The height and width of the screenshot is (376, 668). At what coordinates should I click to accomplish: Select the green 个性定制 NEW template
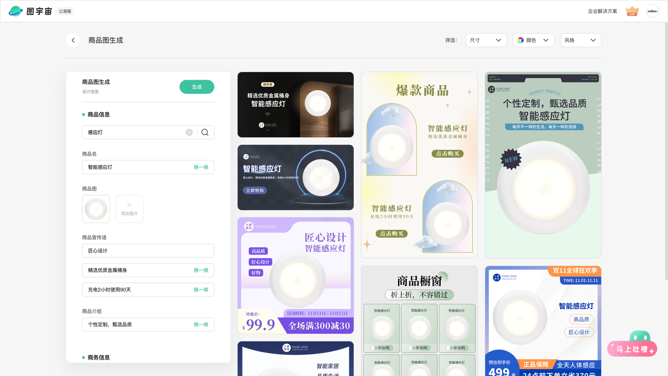[543, 165]
